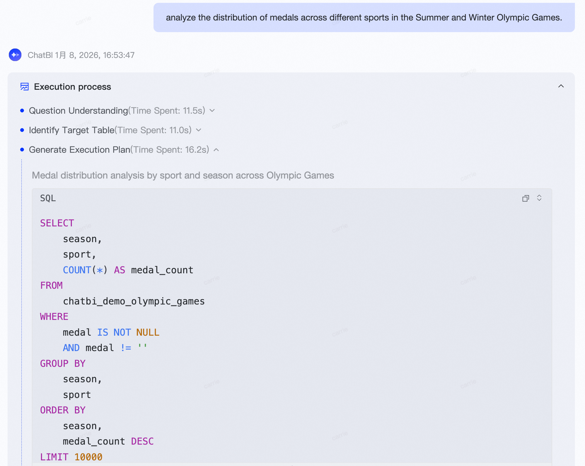Expand the Question Understanding step chevron
The height and width of the screenshot is (466, 585).
[x=212, y=111]
